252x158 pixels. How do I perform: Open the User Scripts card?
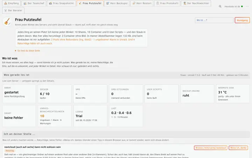(x=161, y=94)
